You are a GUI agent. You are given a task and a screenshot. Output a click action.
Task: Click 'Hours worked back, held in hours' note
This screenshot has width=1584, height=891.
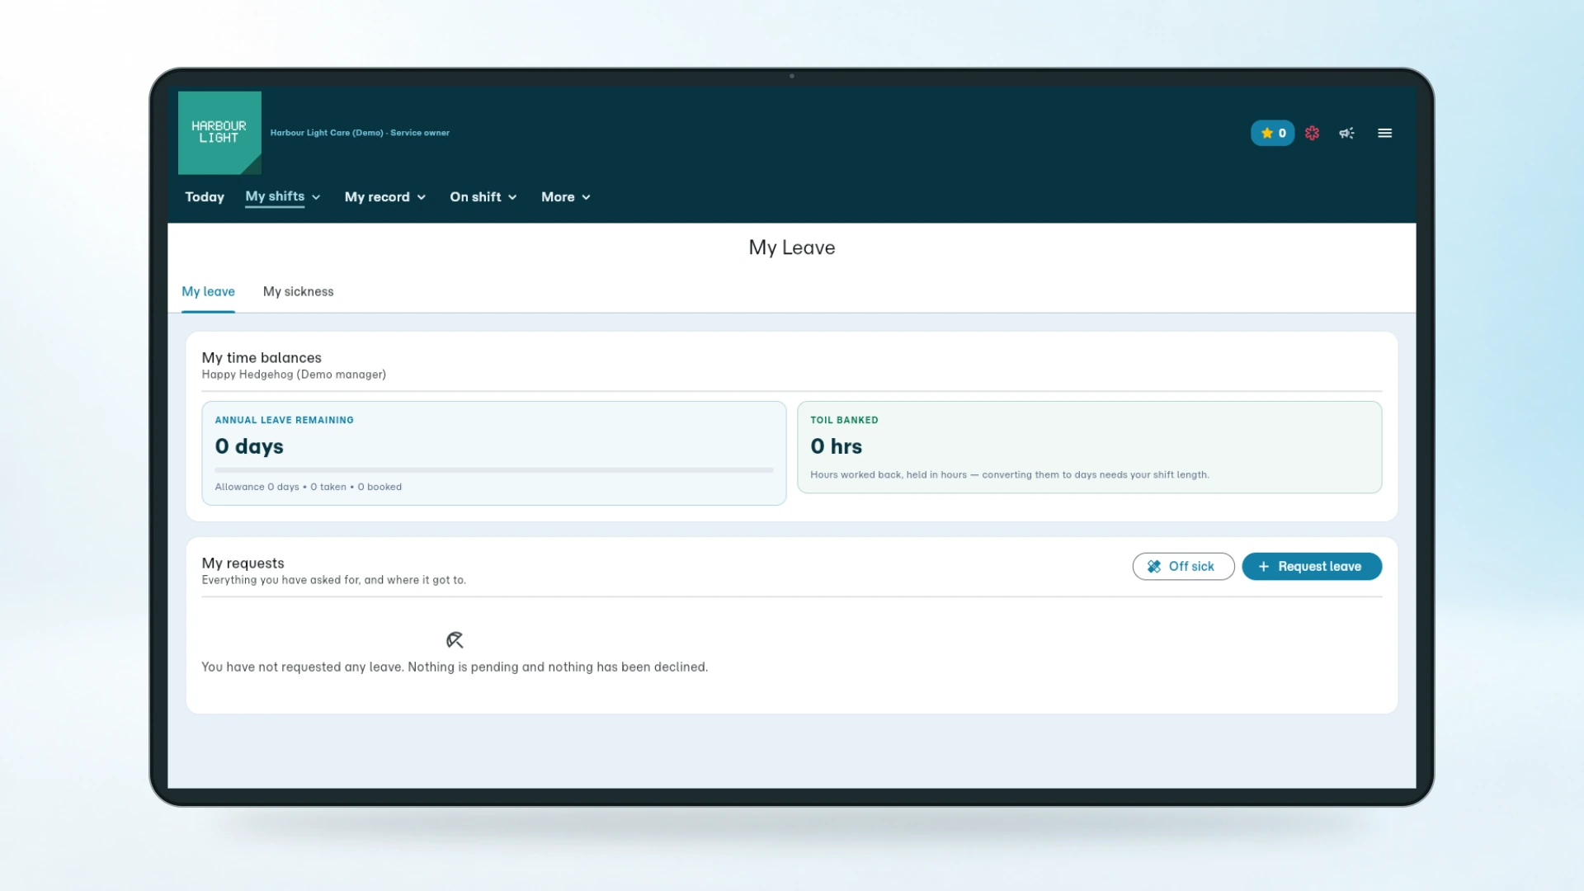click(x=1010, y=475)
